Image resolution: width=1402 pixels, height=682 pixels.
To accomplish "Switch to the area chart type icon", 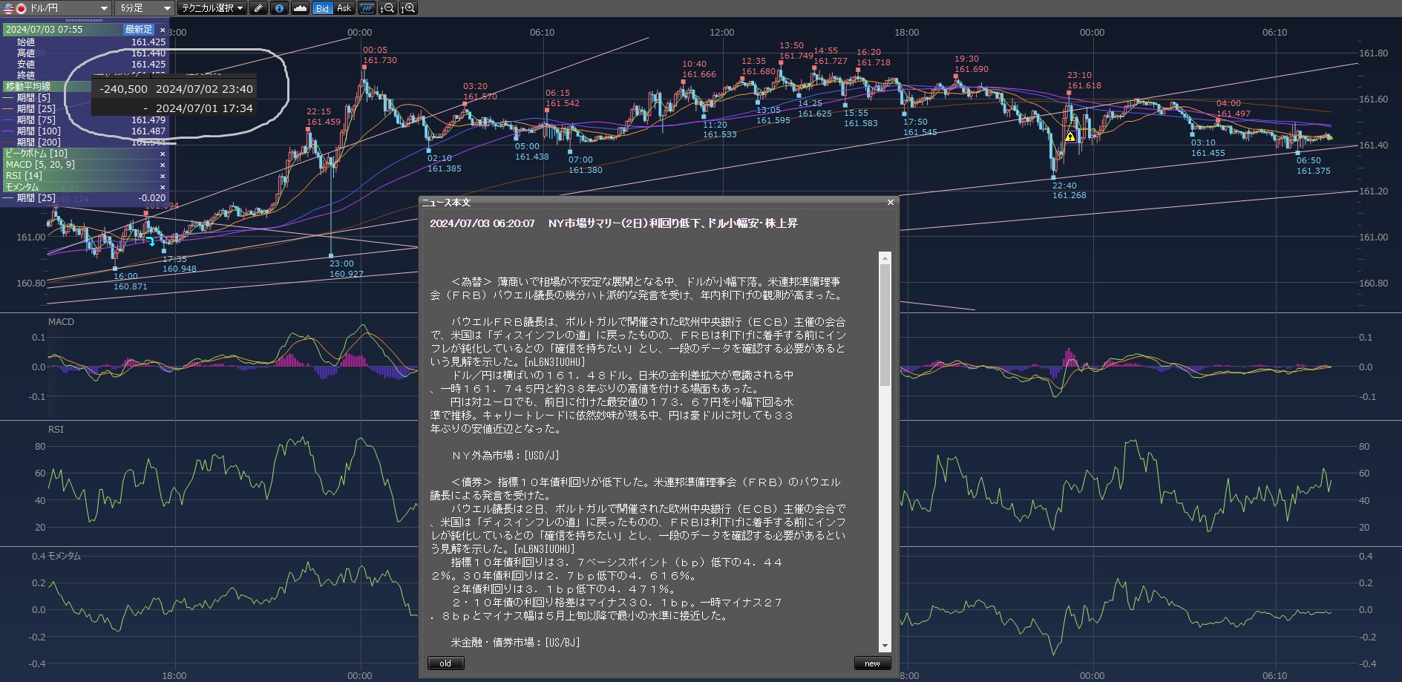I will tap(300, 8).
